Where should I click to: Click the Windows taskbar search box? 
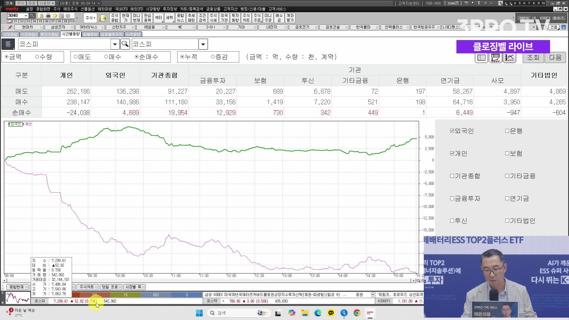coord(239,313)
